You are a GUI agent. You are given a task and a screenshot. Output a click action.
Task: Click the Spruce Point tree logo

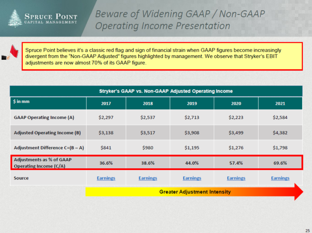[15, 18]
